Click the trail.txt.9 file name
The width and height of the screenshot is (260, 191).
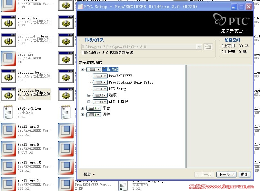point(28,145)
